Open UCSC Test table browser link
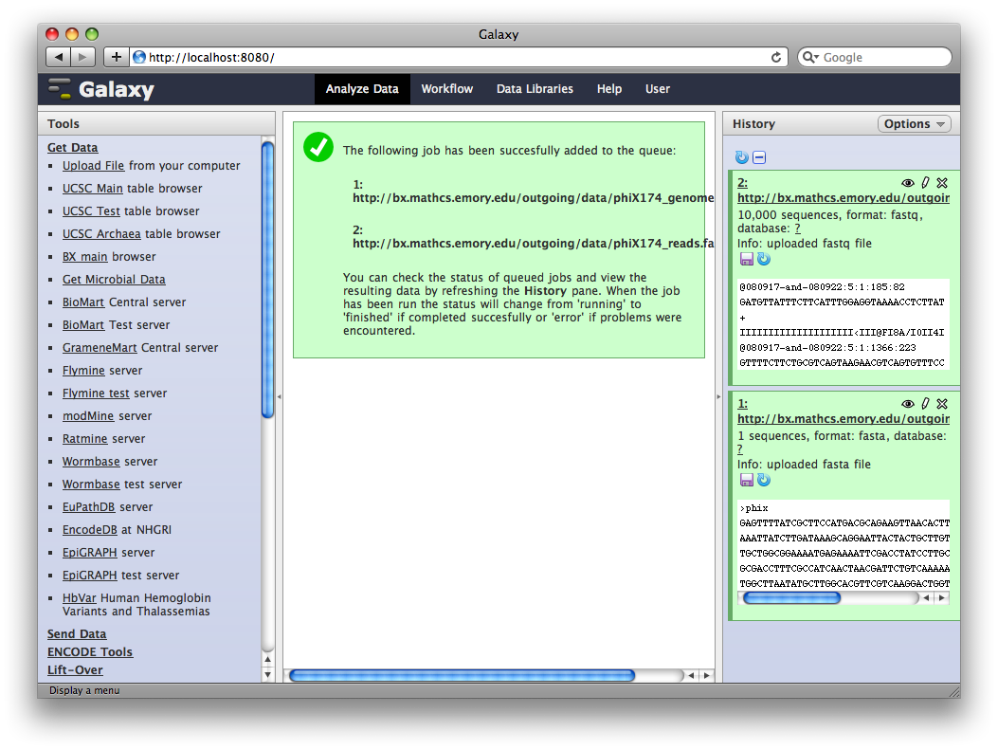This screenshot has height=750, width=998. coord(91,211)
